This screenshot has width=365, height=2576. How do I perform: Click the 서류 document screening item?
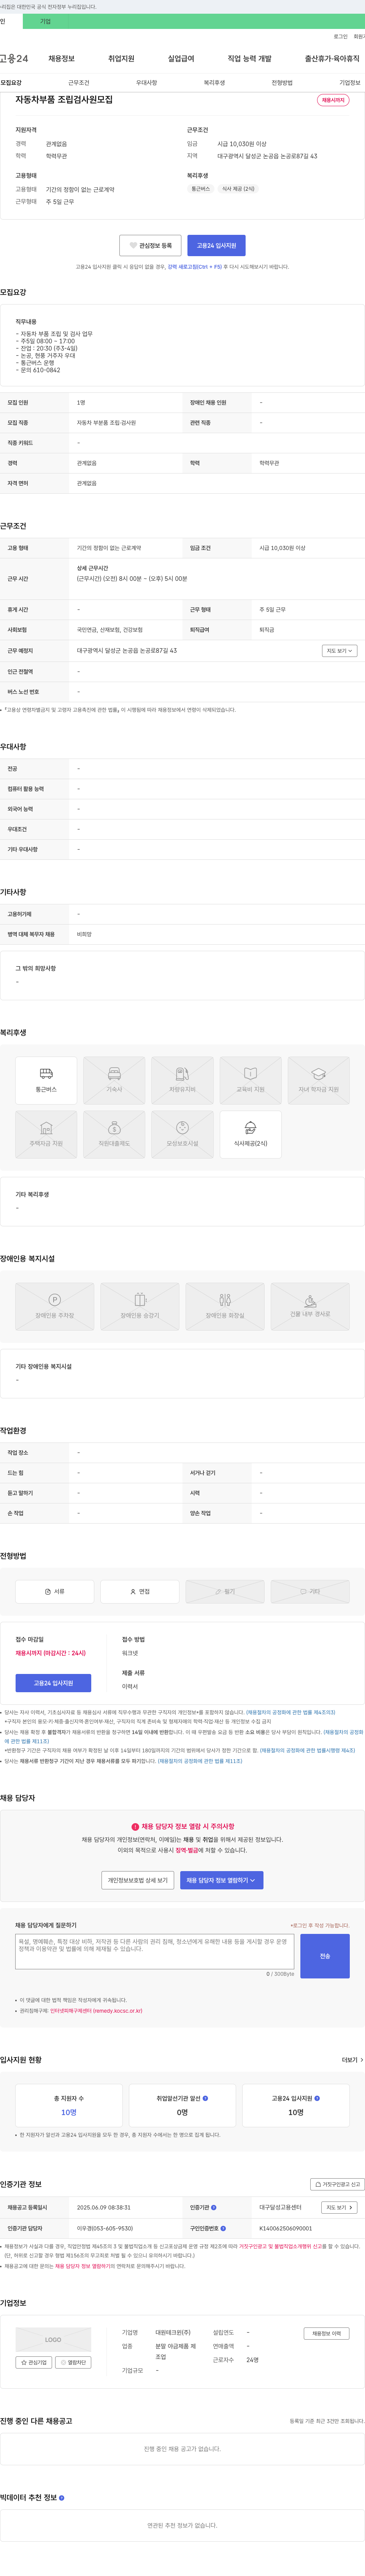point(55,1591)
